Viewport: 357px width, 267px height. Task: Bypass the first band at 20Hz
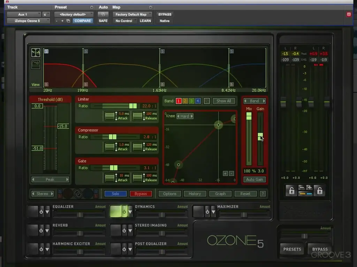(x=46, y=84)
